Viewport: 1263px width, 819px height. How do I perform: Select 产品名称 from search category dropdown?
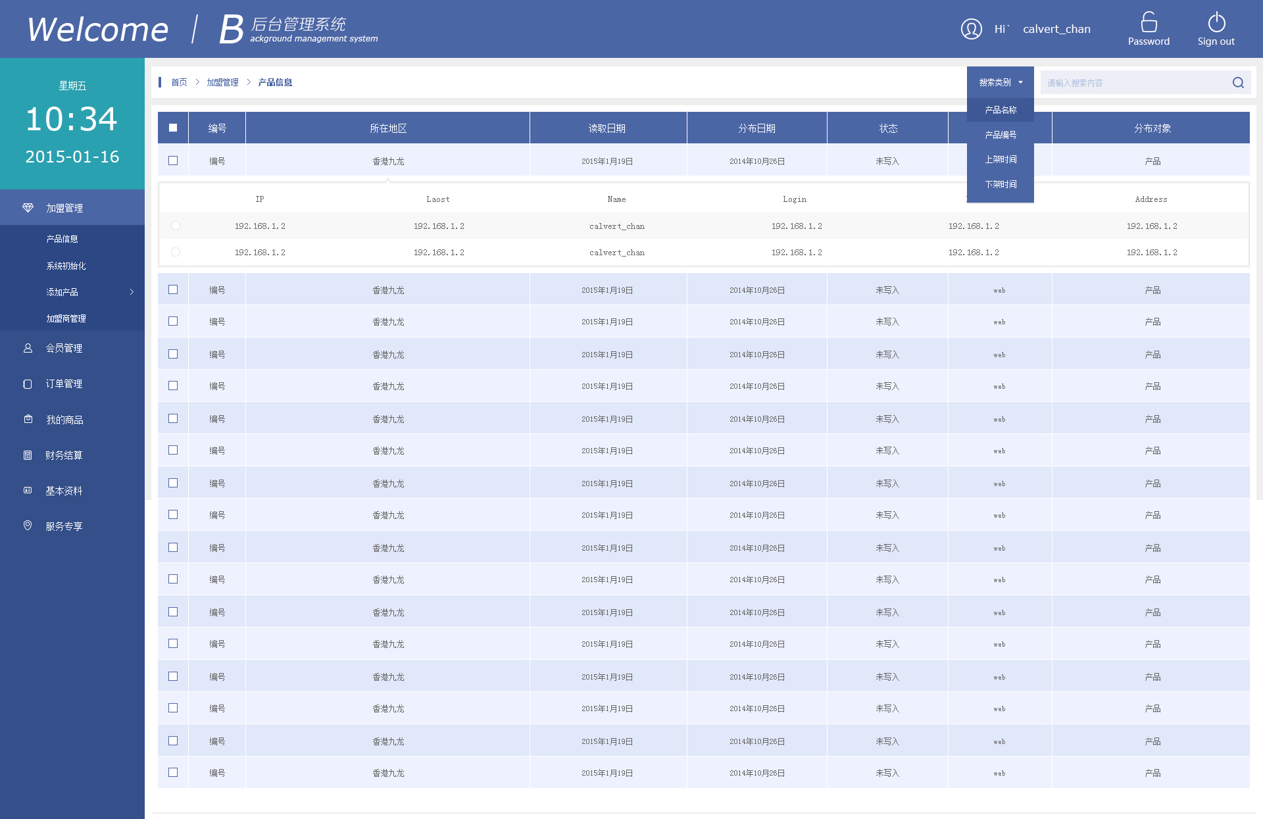[1002, 109]
